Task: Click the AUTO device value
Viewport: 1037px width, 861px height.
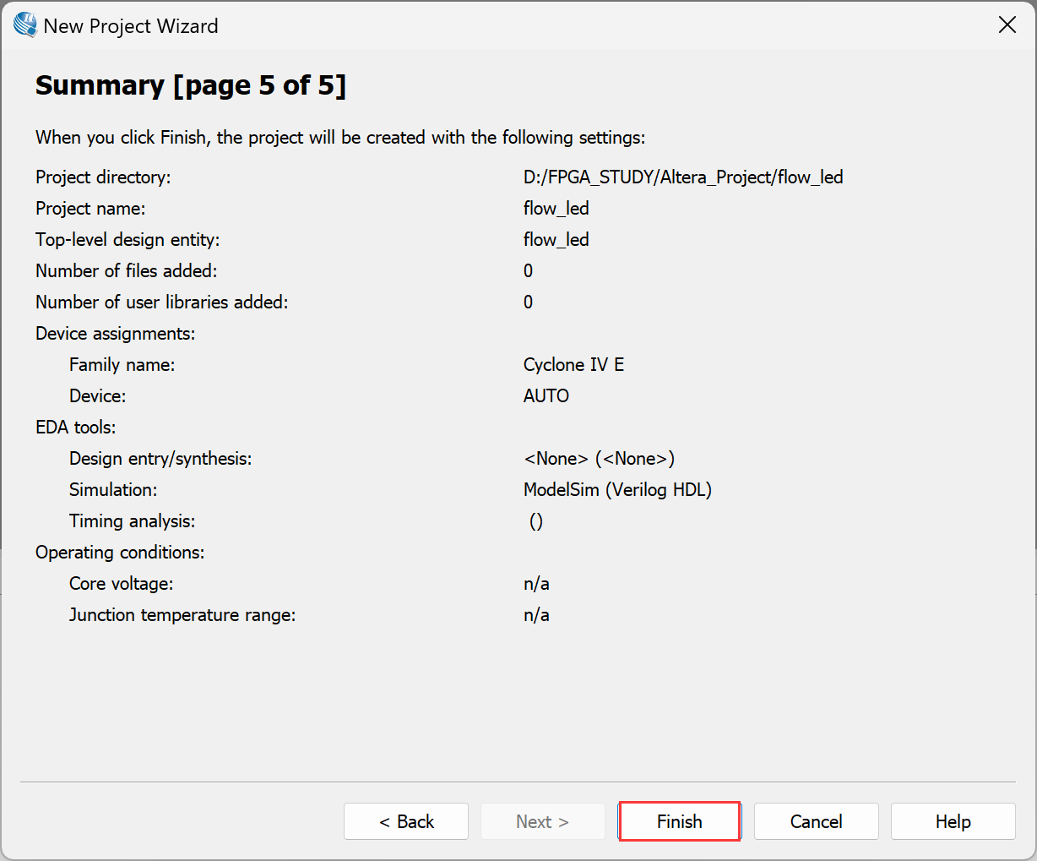Action: coord(546,396)
